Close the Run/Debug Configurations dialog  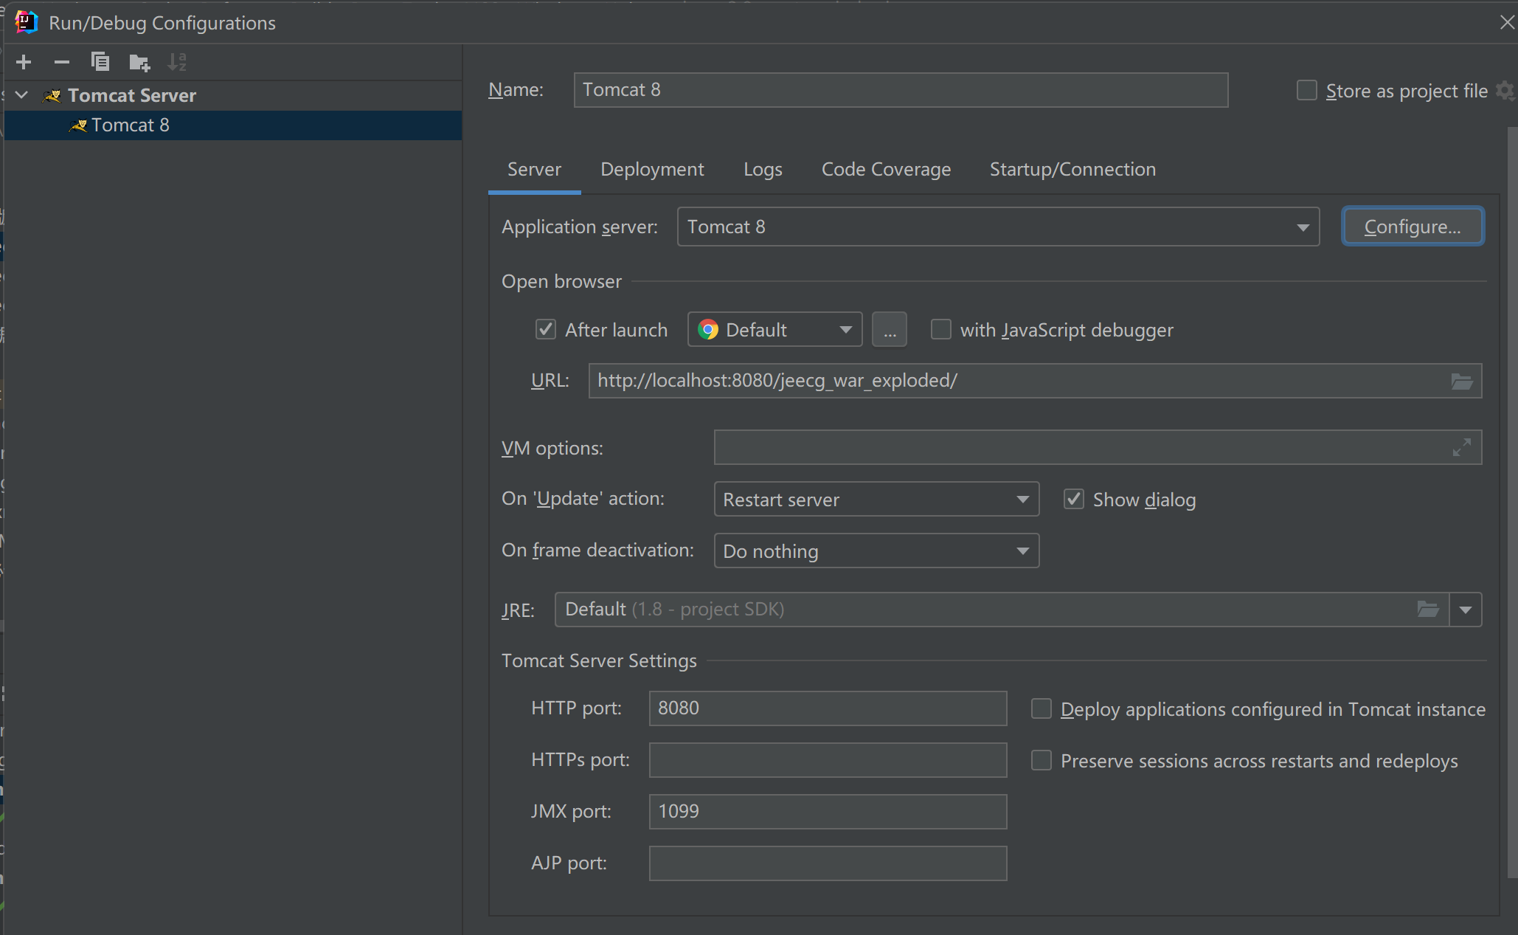tap(1507, 22)
